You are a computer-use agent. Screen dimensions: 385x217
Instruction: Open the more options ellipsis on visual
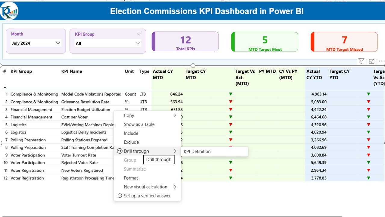(x=381, y=61)
